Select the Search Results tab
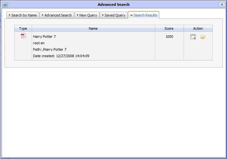Viewport: 227px width, 159px height. click(143, 15)
